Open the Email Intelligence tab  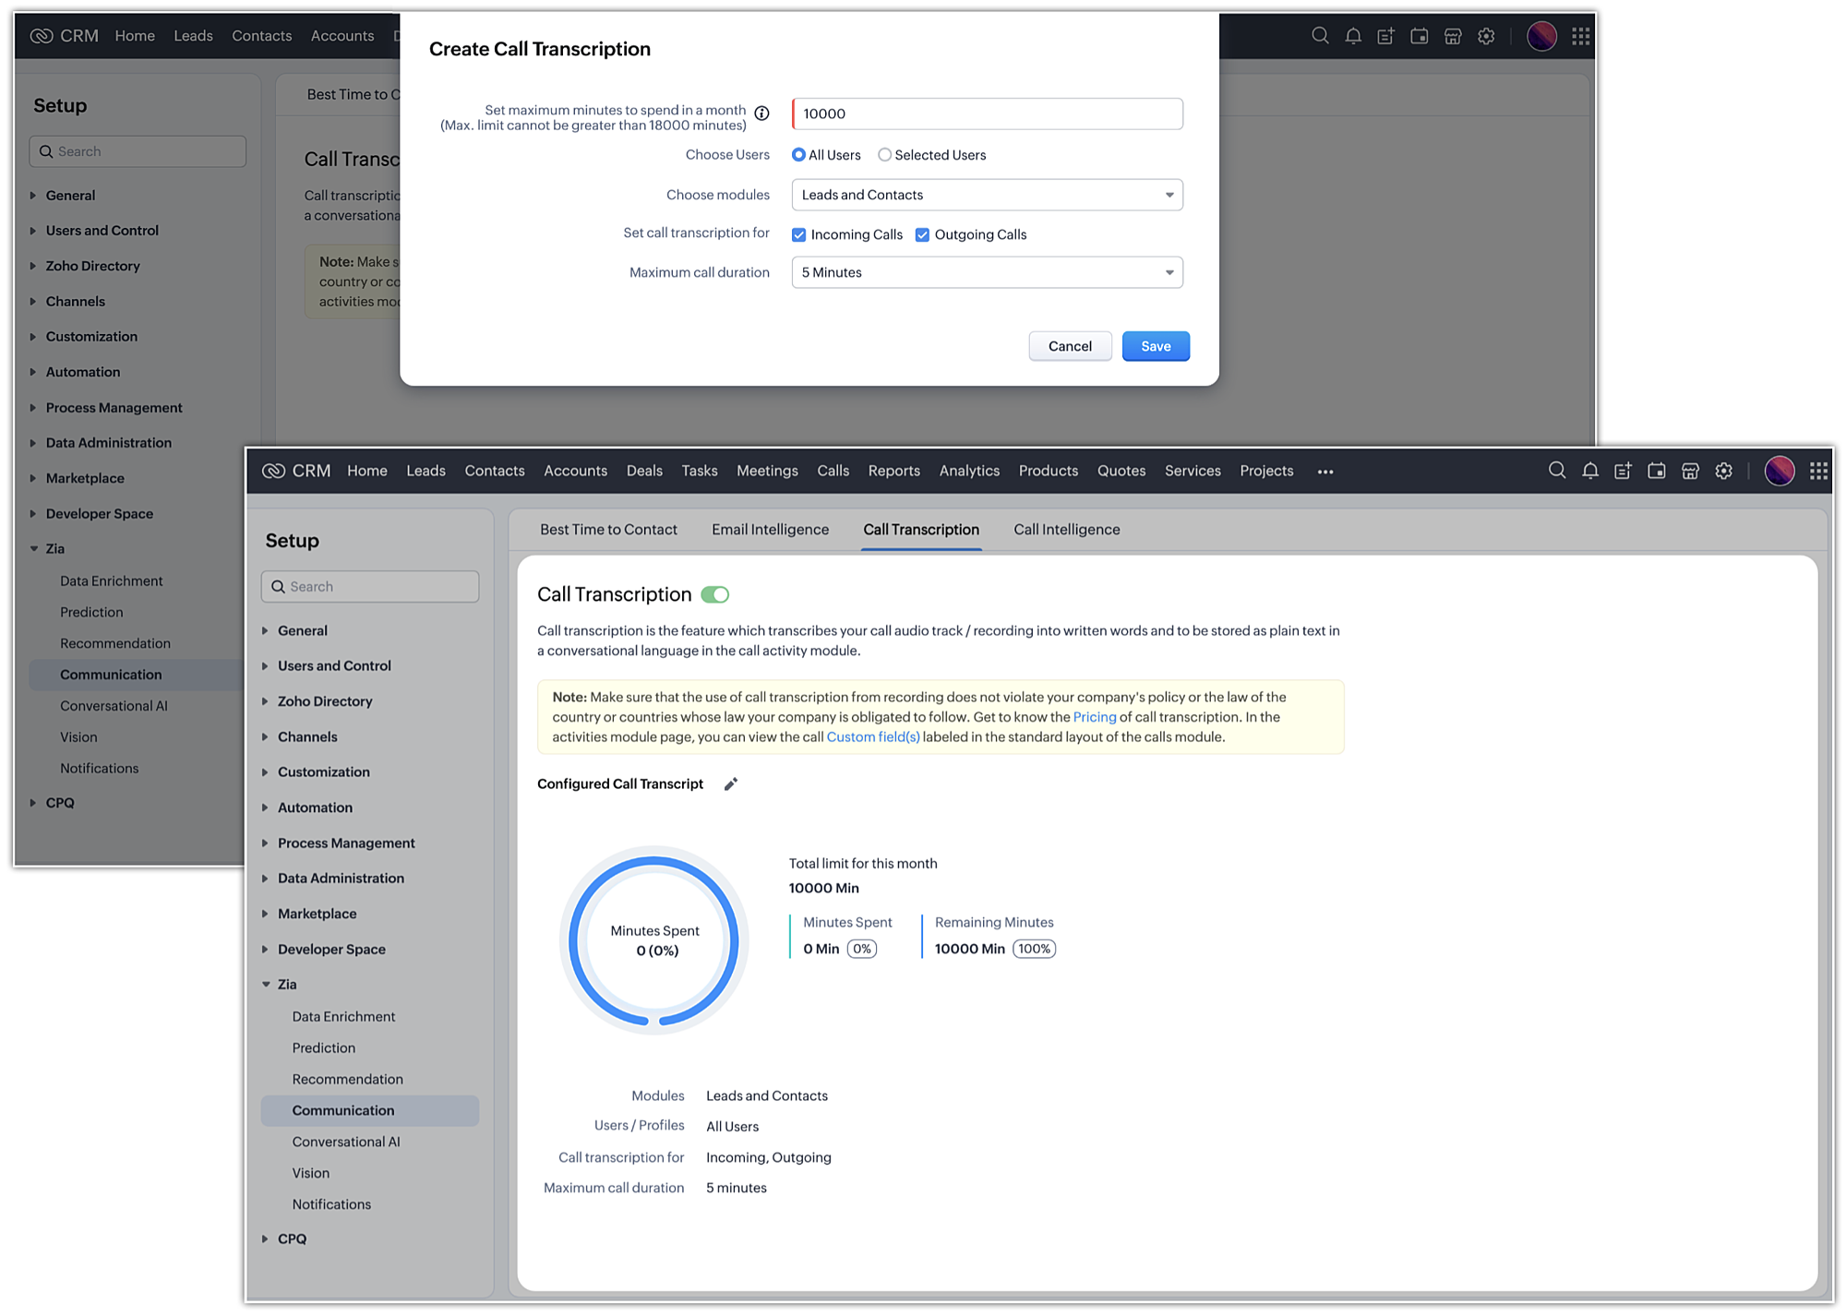(770, 530)
